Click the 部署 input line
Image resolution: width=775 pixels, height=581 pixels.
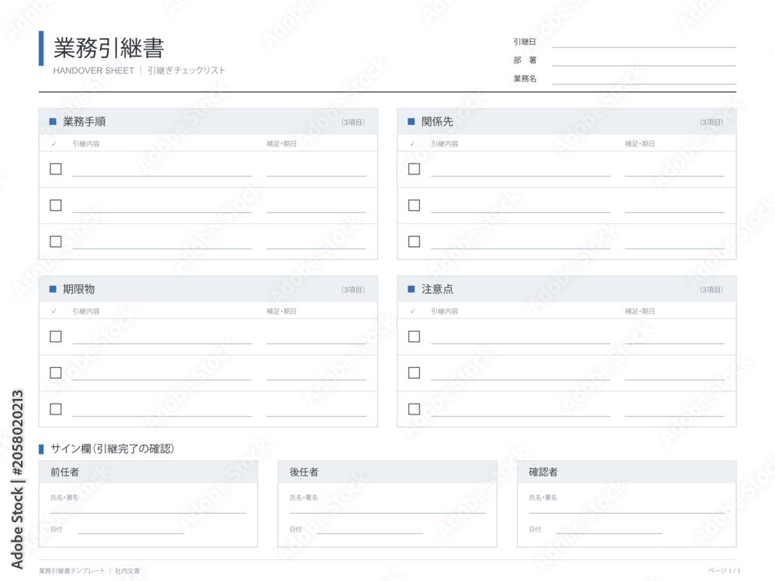point(644,61)
